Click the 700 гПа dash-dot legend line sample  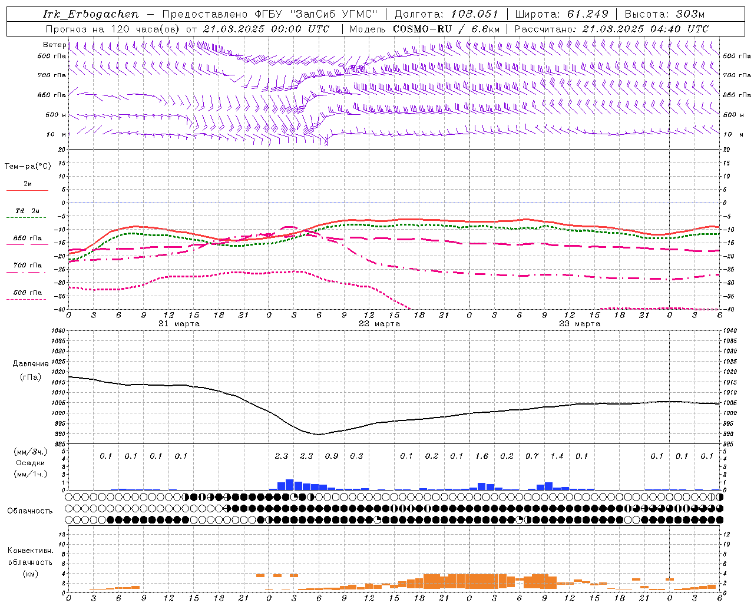pyautogui.click(x=26, y=272)
